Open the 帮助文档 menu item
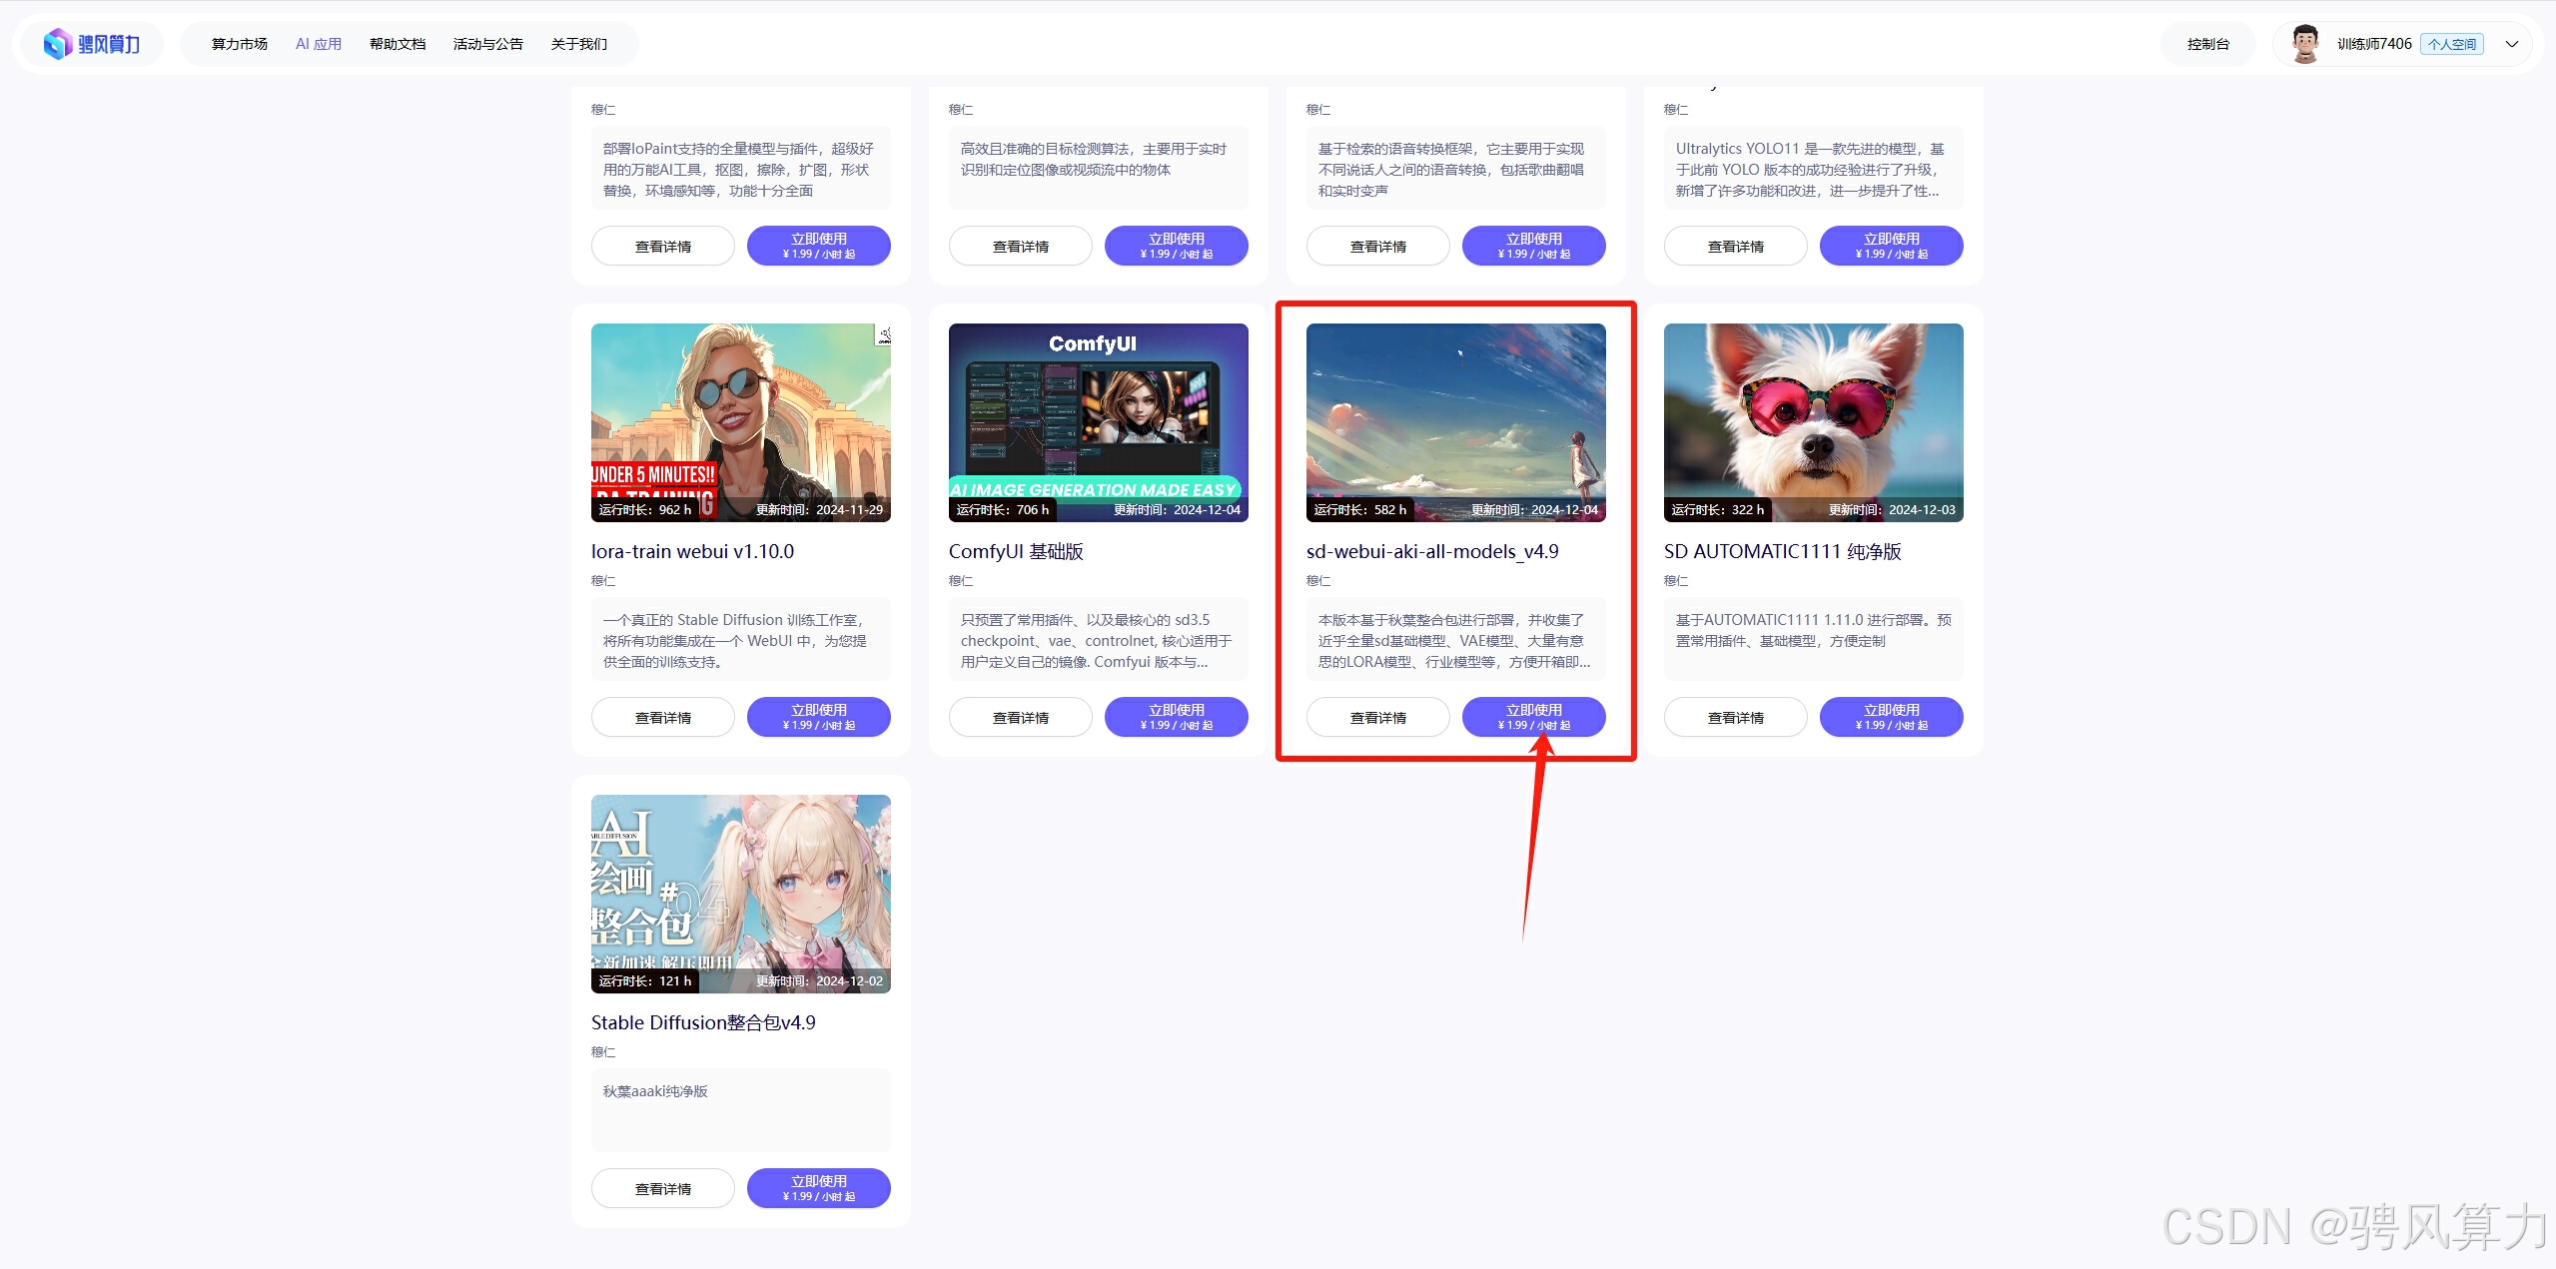Screen dimensions: 2556x1269 pos(398,44)
